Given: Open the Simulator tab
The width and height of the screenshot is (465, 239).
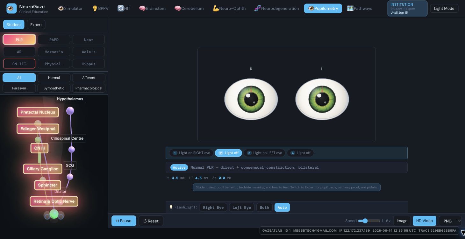Looking at the screenshot, I should coord(70,8).
